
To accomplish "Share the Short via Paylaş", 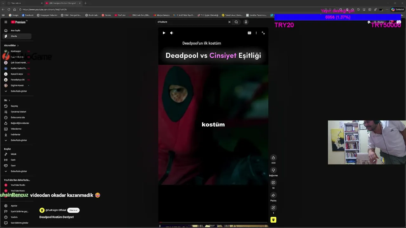I will [x=273, y=195].
